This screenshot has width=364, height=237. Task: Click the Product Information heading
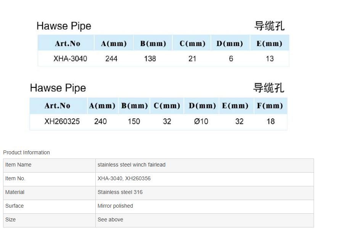pos(26,152)
